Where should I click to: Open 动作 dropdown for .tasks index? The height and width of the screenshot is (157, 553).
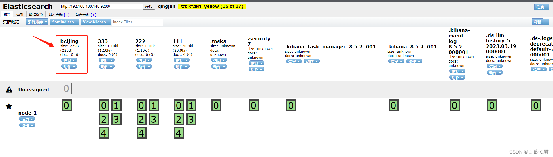click(219, 67)
